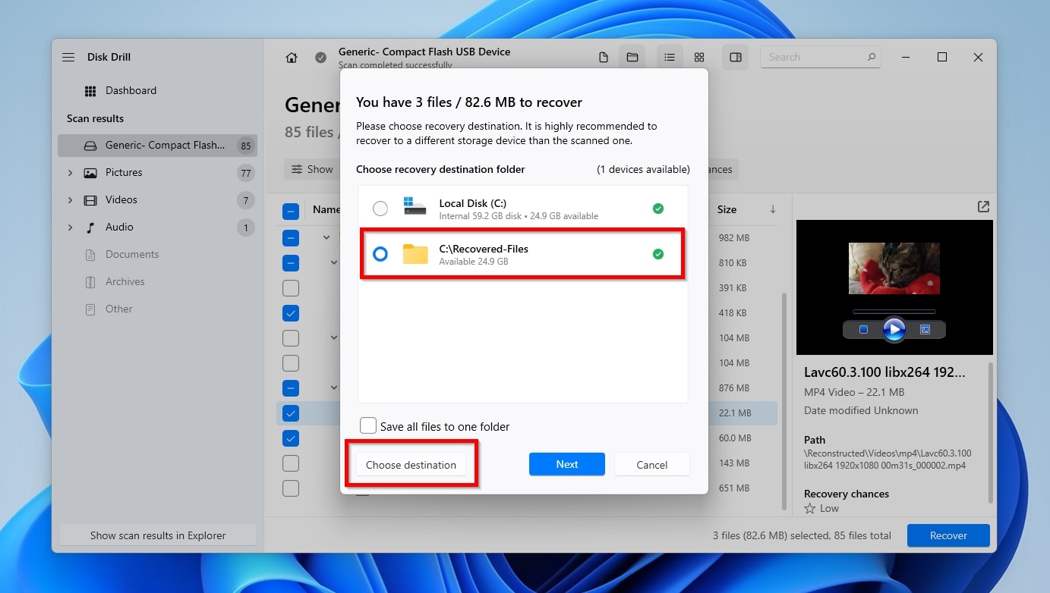Enable Save all files to one folder
Image resolution: width=1050 pixels, height=593 pixels.
pos(368,425)
